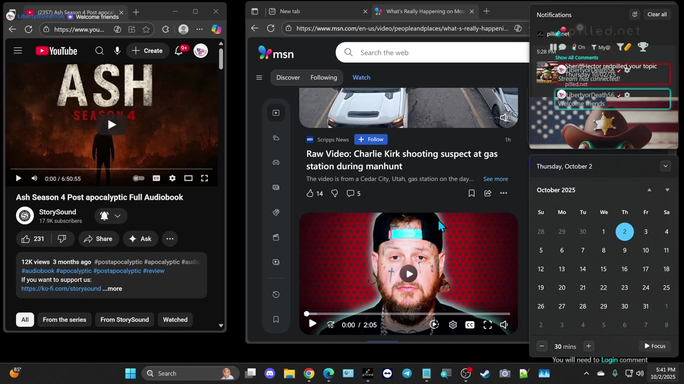Toggle captions on the MSN video player

click(x=470, y=324)
